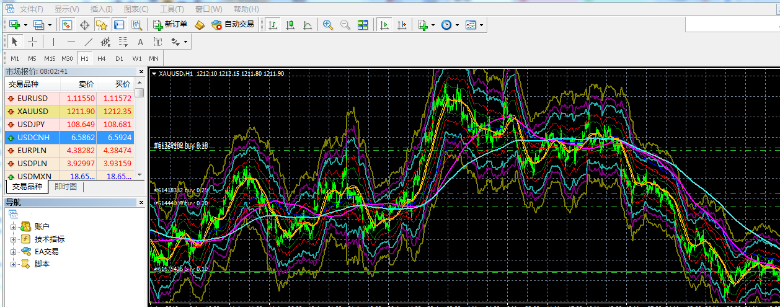Expand the Indicators dropdown arrow

tap(433, 25)
